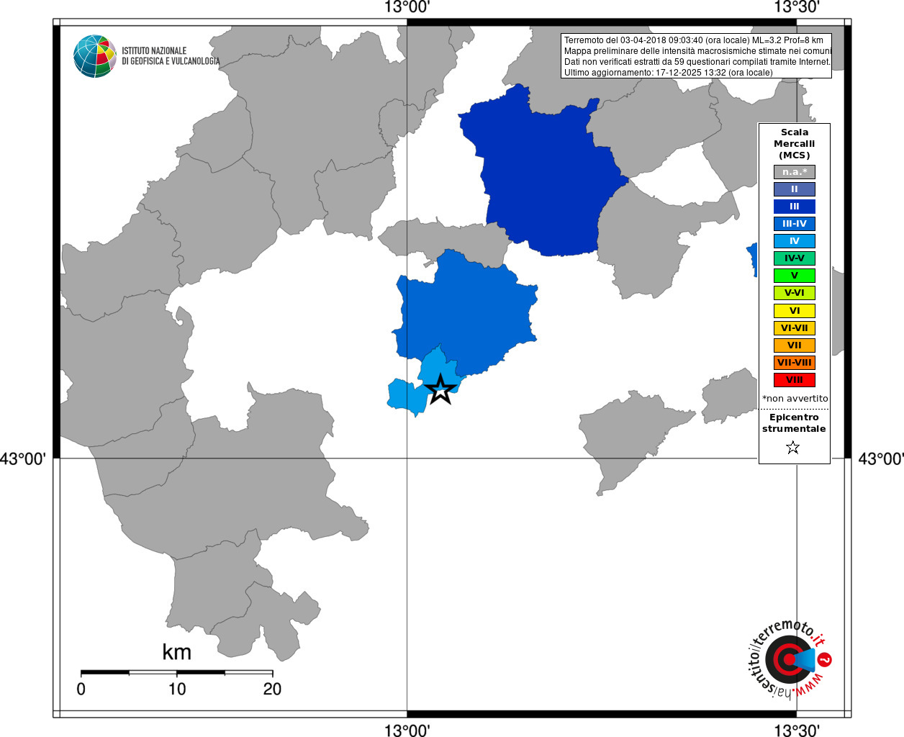The height and width of the screenshot is (737, 904).
Task: Select the VII-VIII intensity legend swatch
Action: click(795, 363)
